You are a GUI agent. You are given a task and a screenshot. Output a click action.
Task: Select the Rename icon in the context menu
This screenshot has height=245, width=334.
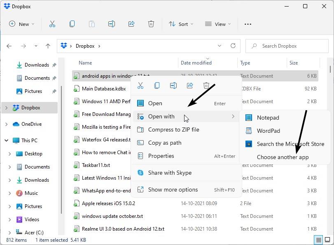tap(173, 85)
